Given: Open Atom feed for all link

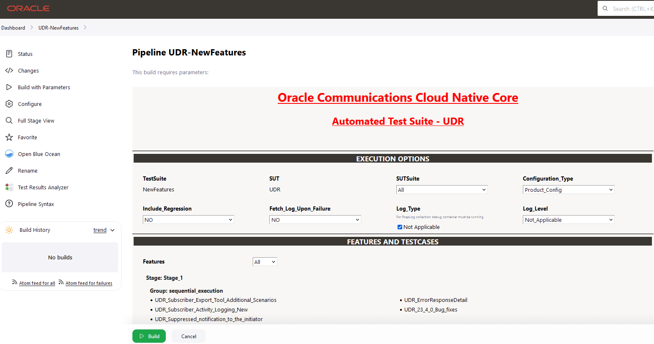Looking at the screenshot, I should click(x=37, y=283).
